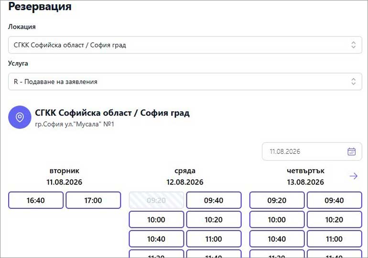
Task: Select the 09:20 slot on Thursday 13.08.2026
Action: coord(277,200)
